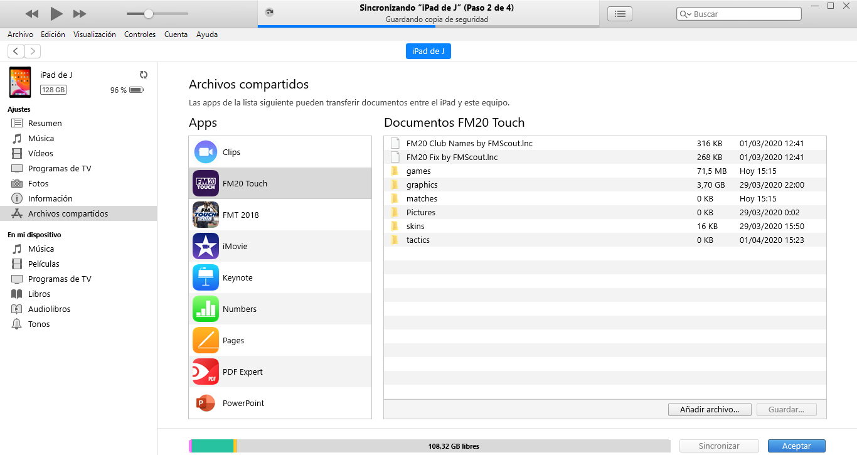Screen dimensions: 857x455
Task: Open the Visualización menu
Action: coord(95,35)
